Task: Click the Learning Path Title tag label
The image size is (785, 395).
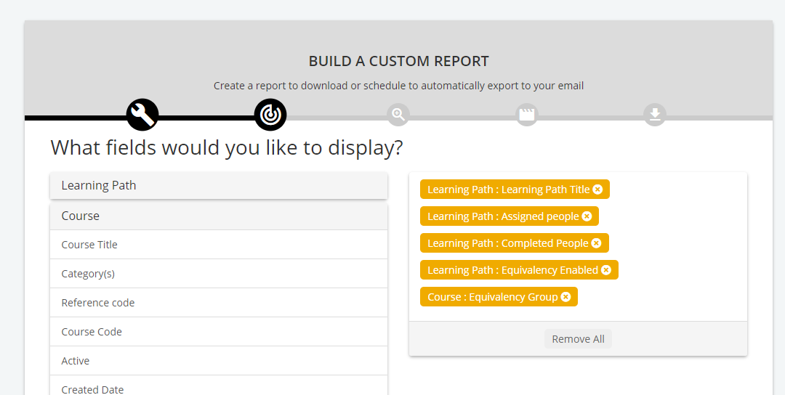Action: (x=509, y=190)
